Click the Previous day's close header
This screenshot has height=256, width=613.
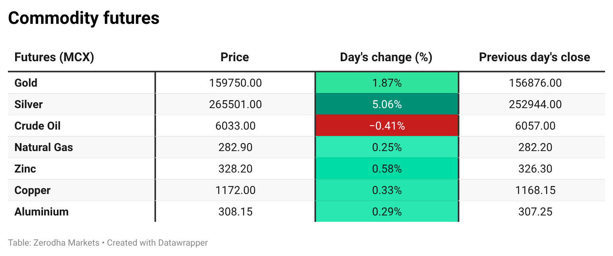pyautogui.click(x=534, y=57)
